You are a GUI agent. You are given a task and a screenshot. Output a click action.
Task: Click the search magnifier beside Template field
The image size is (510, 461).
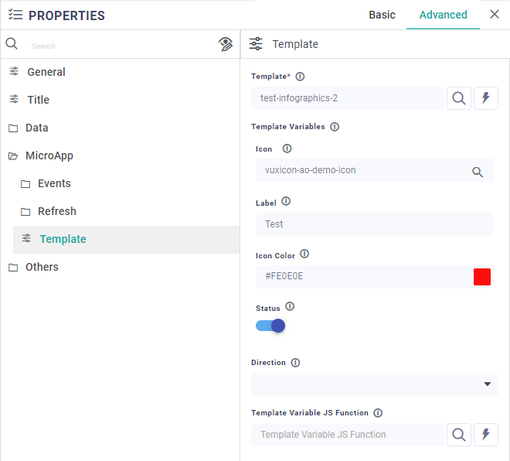coord(459,98)
